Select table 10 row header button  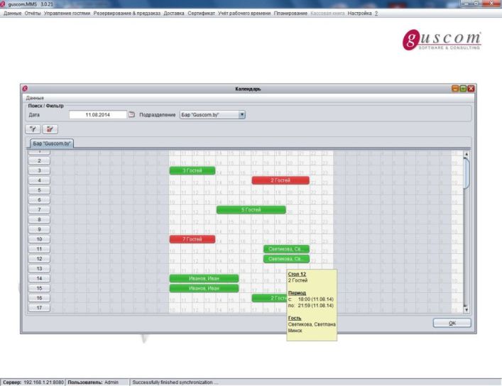(x=38, y=240)
